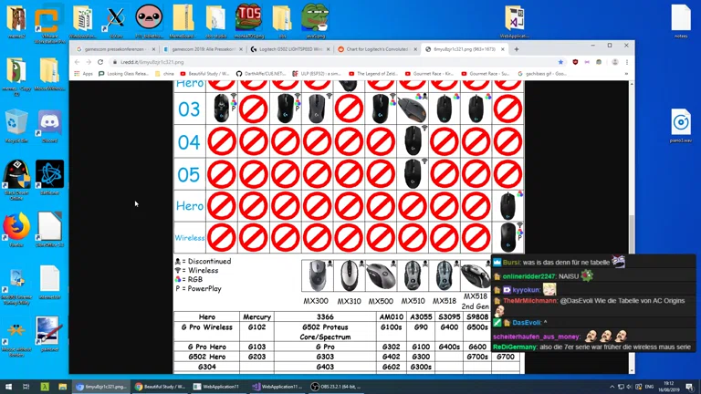Open the Chrome three-dot menu
701x394 pixels.
click(x=626, y=62)
